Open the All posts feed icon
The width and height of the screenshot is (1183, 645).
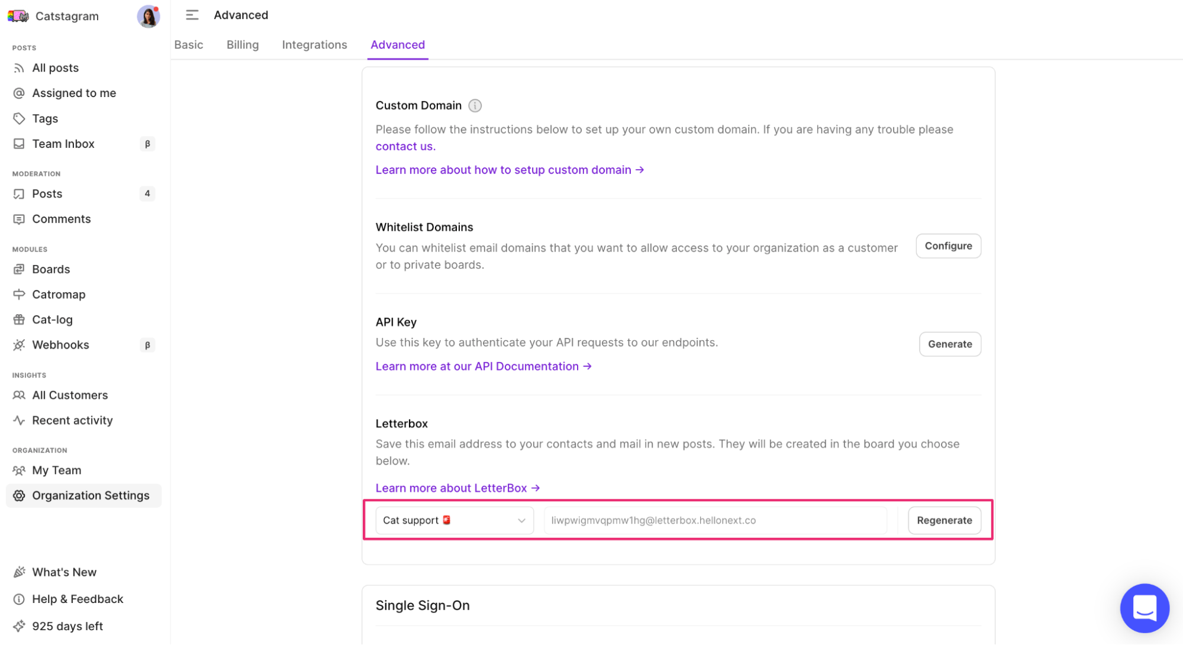(x=20, y=67)
